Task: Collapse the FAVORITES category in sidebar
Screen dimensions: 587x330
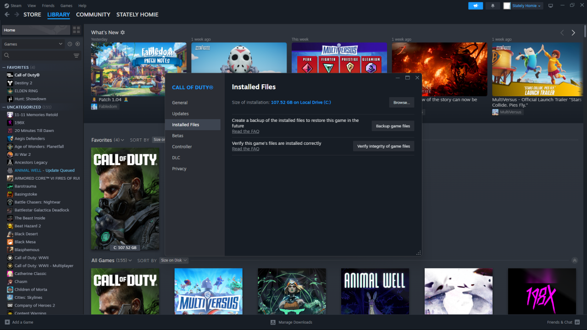Action: 4,67
